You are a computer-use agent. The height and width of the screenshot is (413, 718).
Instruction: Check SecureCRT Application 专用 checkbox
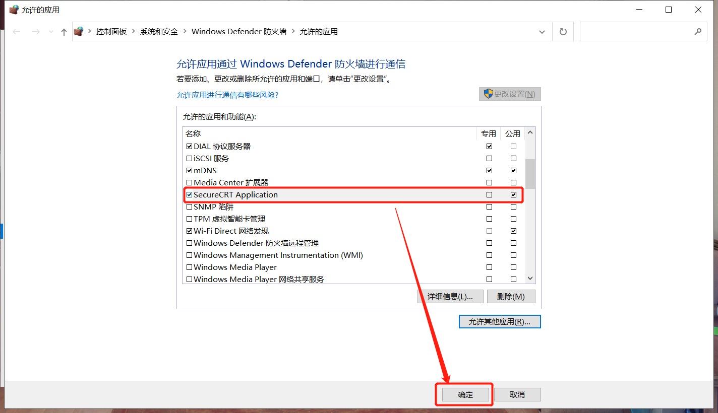[x=489, y=194]
